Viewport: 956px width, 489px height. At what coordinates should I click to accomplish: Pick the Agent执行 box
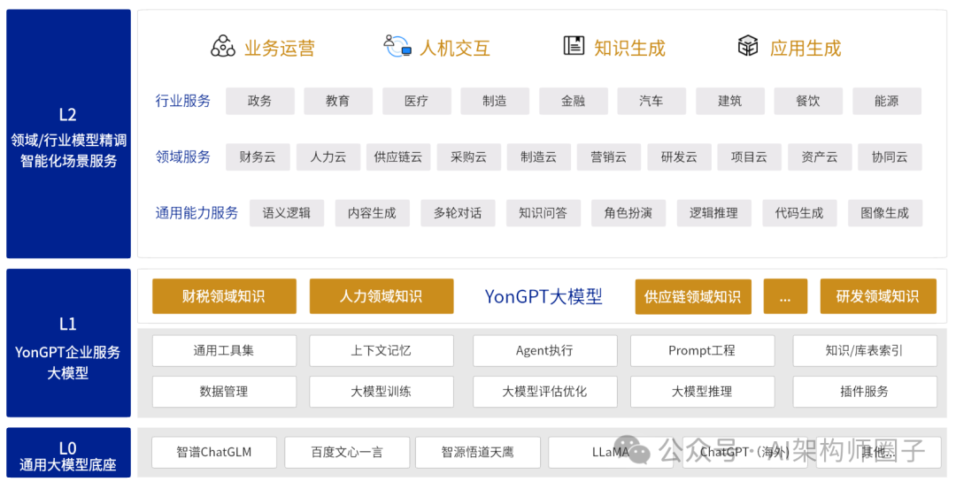[545, 351]
